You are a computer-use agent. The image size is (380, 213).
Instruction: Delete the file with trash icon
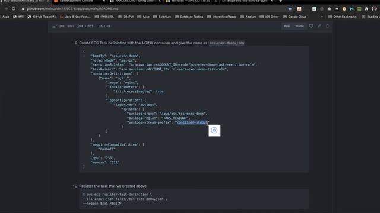click(x=327, y=26)
